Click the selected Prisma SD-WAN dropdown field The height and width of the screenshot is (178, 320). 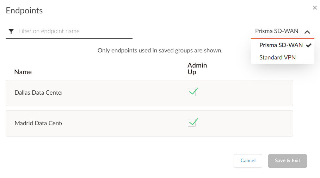pos(277,31)
